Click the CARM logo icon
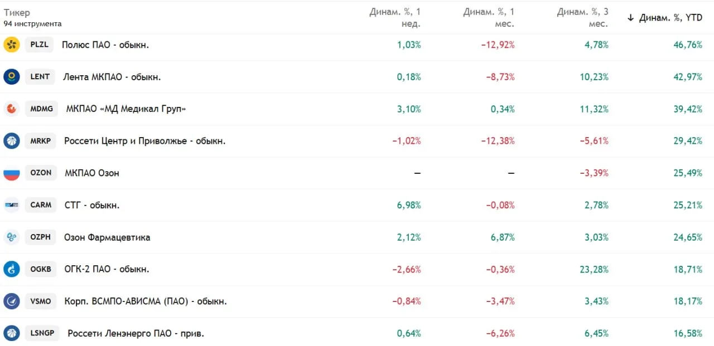This screenshot has height=346, width=714. (12, 205)
